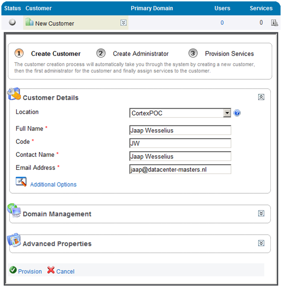Click the Advanced Properties folder icon
This screenshot has height=287, width=281.
point(14,241)
